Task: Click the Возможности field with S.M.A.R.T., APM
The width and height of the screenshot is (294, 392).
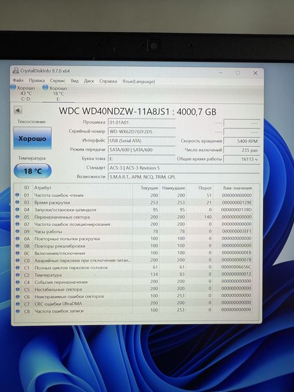Action: 184,177
